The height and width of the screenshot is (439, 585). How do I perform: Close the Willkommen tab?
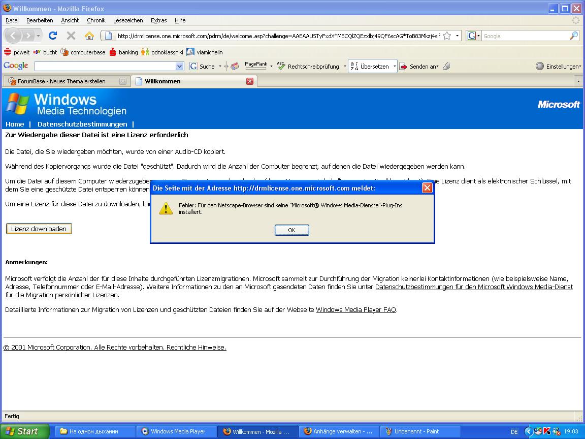pyautogui.click(x=250, y=81)
